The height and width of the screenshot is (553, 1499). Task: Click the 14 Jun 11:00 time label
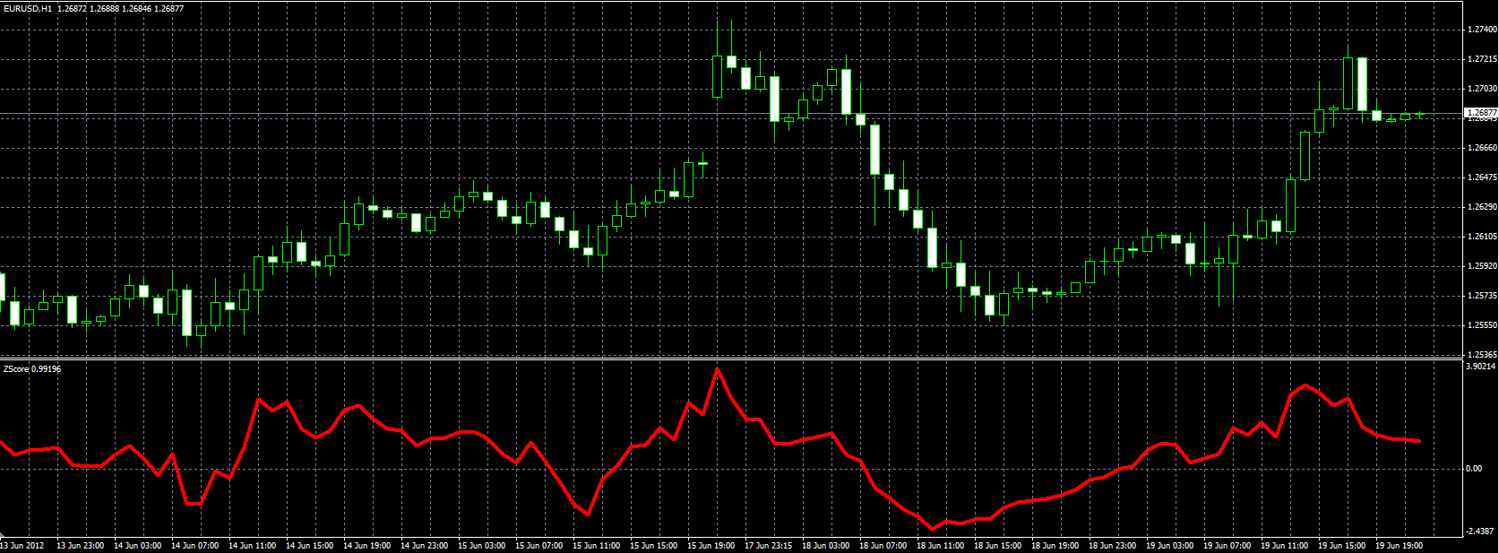pyautogui.click(x=252, y=546)
